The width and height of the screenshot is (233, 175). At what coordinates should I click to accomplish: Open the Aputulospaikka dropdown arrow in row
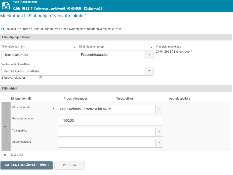click(159, 143)
